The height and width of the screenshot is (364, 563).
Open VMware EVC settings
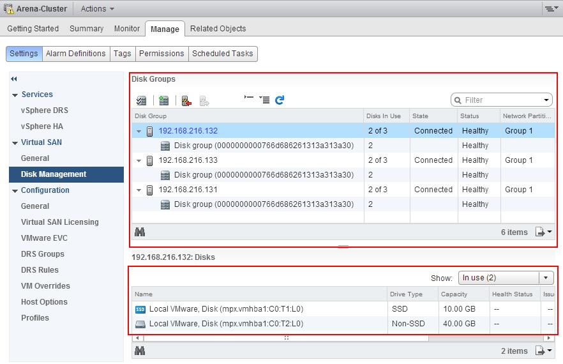click(44, 238)
